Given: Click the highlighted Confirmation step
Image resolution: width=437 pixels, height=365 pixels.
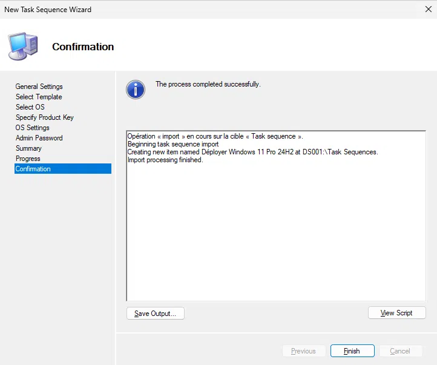Looking at the screenshot, I should coord(33,169).
